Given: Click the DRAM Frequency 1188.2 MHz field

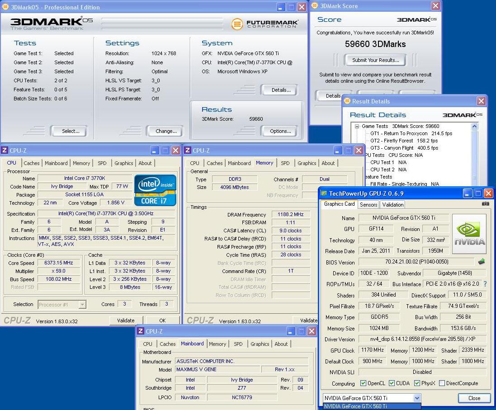Looking at the screenshot, I should (x=290, y=214).
